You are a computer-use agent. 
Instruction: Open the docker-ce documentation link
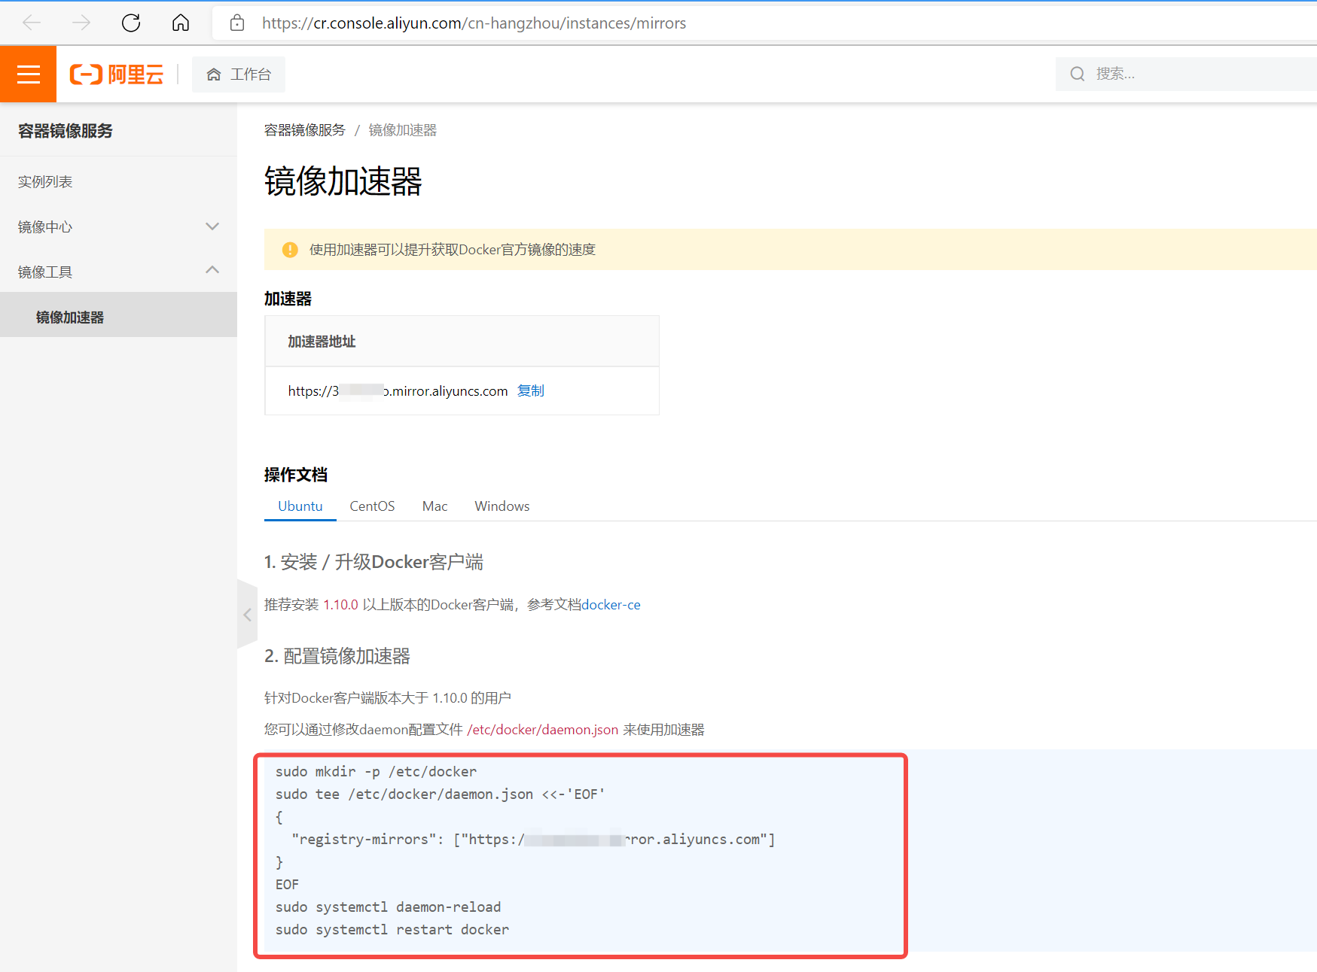click(611, 605)
